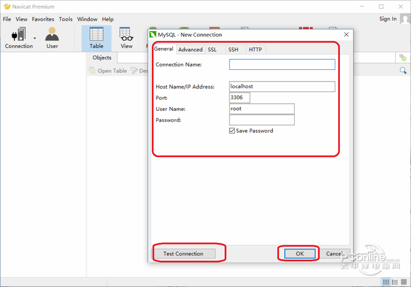Switch to detail view in status bar

(x=395, y=282)
